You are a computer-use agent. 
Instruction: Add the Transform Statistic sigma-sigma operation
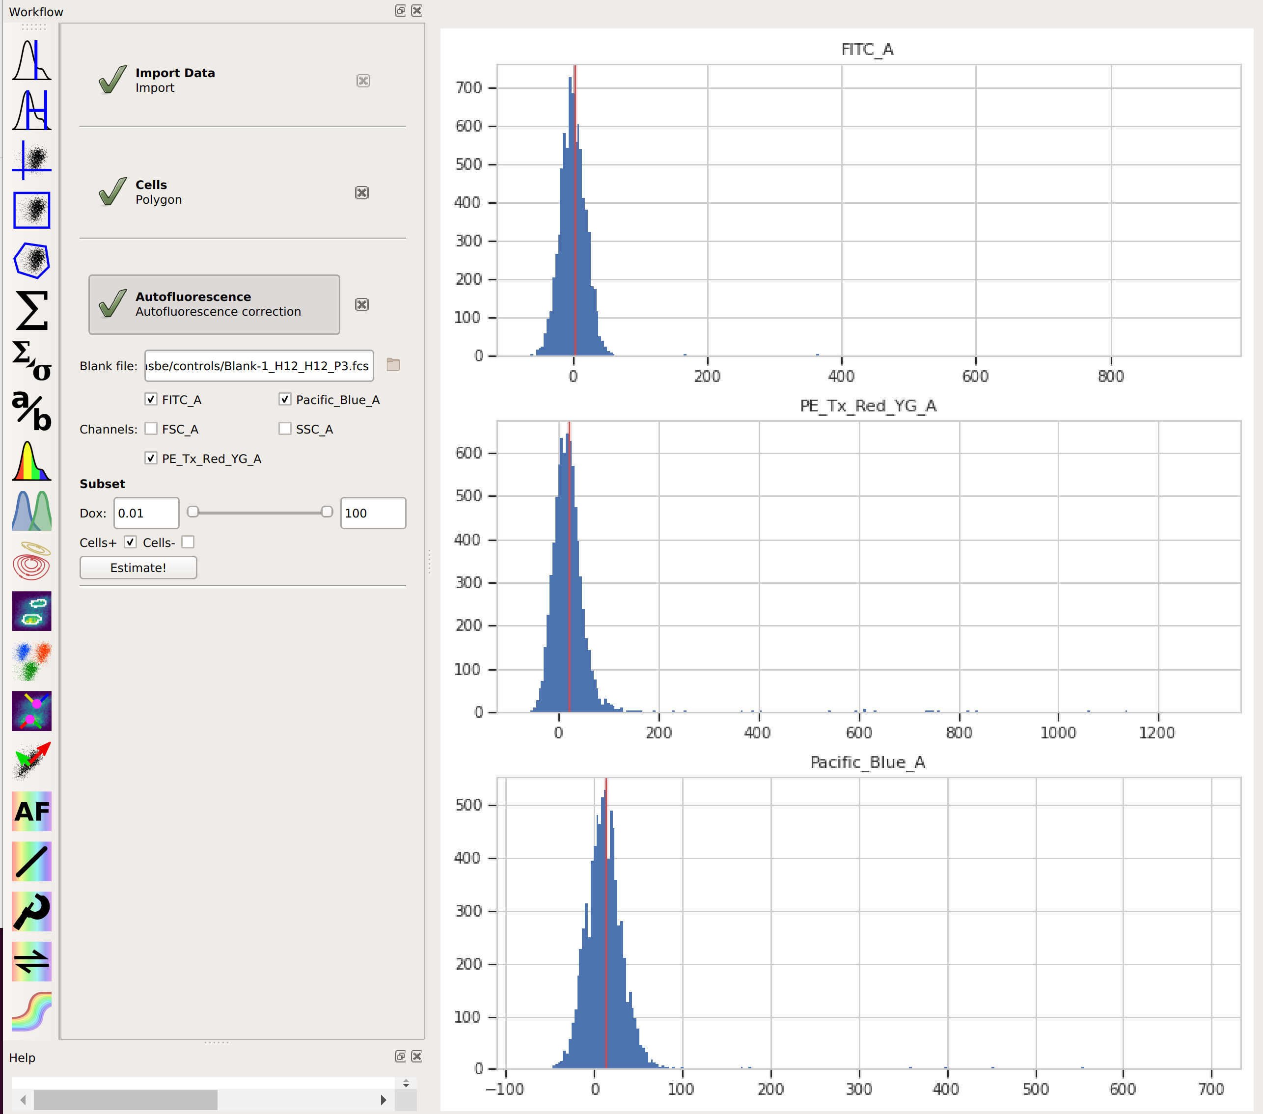point(31,360)
